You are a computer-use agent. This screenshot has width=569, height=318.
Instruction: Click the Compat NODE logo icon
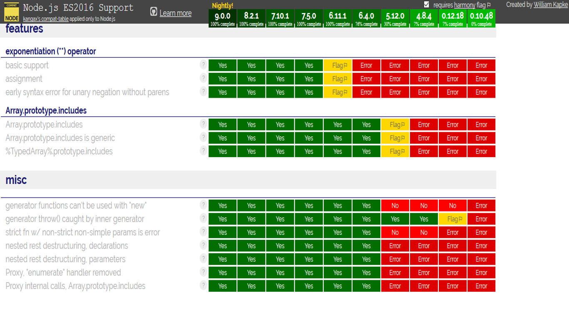coord(12,12)
